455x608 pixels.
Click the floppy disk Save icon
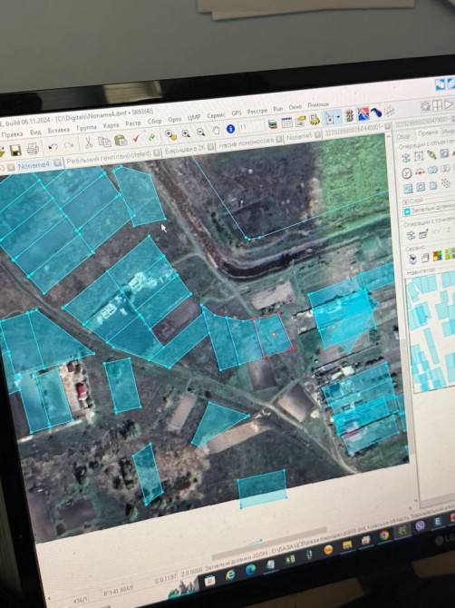tap(15, 150)
